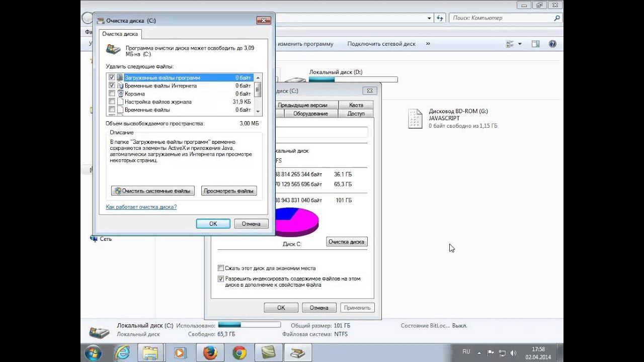Click изменить программу toolbar command
The height and width of the screenshot is (362, 644).
click(305, 44)
